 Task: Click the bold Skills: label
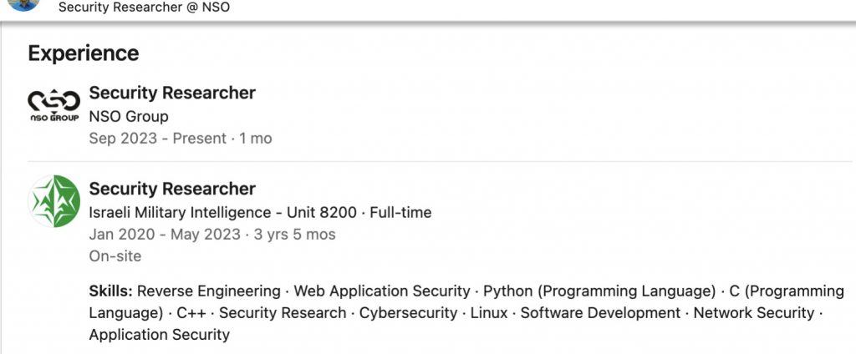pos(110,291)
